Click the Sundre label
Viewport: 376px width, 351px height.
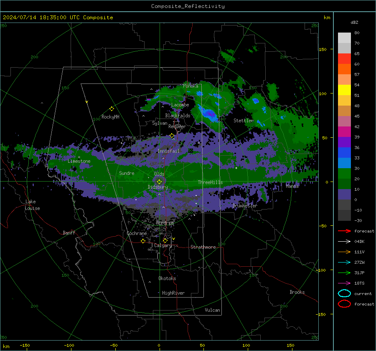pos(127,173)
